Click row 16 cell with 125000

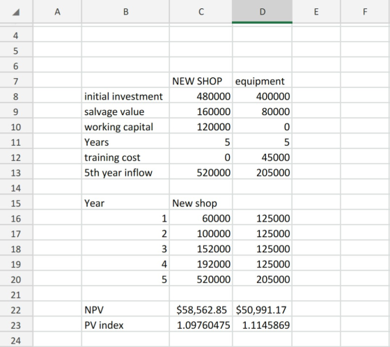(x=262, y=218)
